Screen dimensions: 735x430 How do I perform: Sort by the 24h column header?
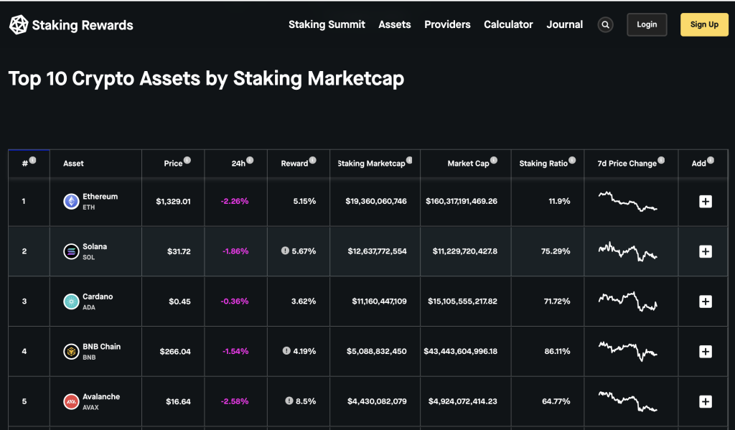point(238,164)
